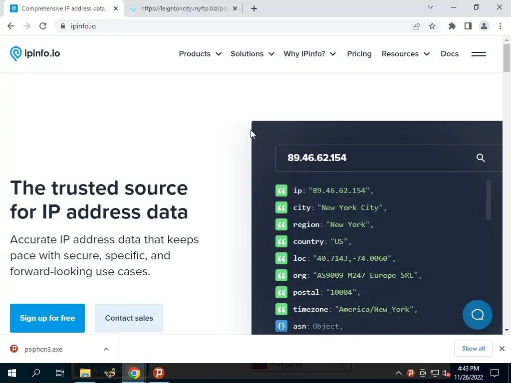Viewport: 511px width, 383px height.
Task: Expand the Products dropdown
Action: tap(200, 54)
